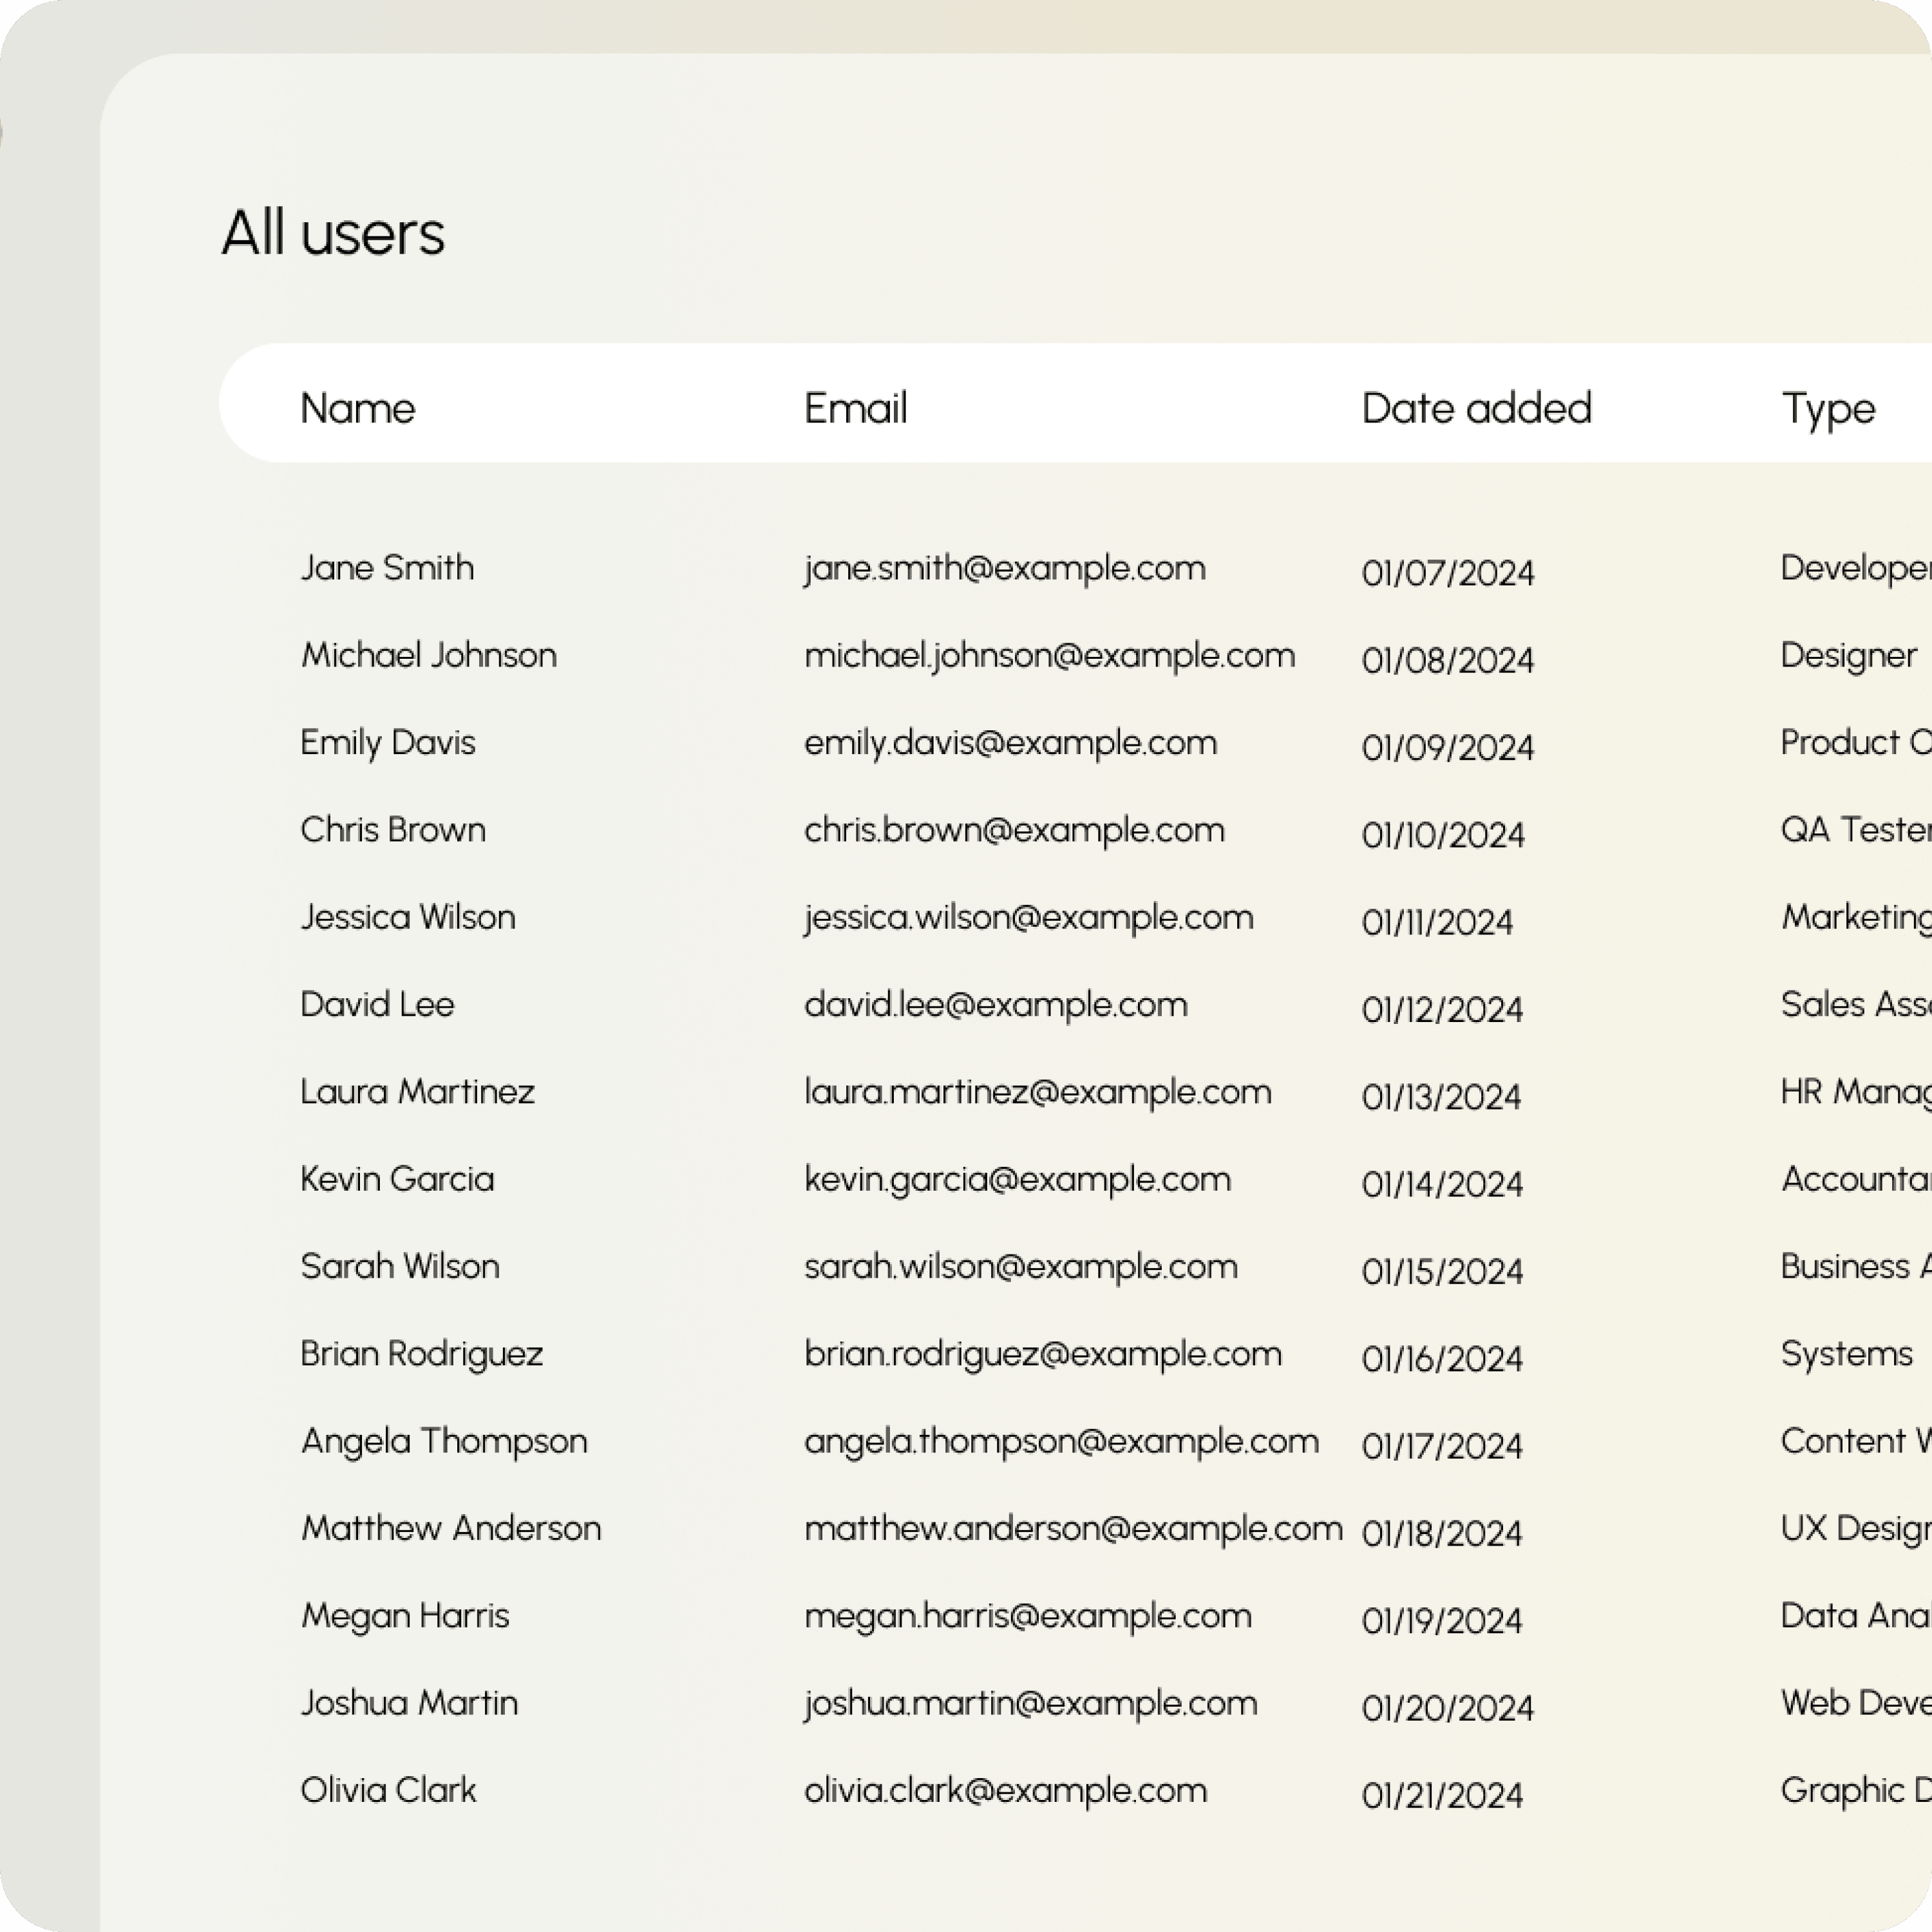Click the date 01/19/2024

(x=1442, y=1621)
